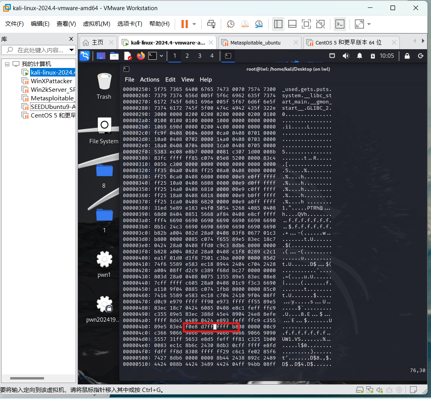Select Win2kServer_SP in the library
Viewport: 431px width, 399px height.
point(53,90)
